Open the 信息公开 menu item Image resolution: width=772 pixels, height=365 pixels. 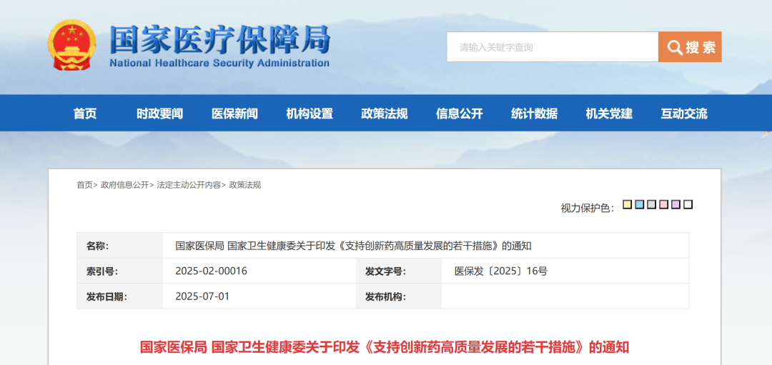[460, 114]
